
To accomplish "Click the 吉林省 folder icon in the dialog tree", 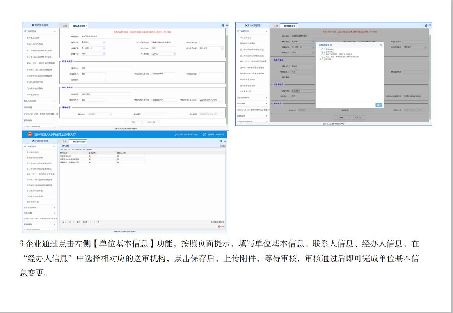I will [x=325, y=59].
